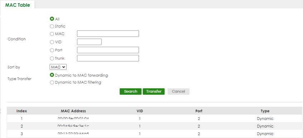The image size is (303, 138).
Task: Select Dynamic to MAC filtering option
Action: click(x=52, y=82)
